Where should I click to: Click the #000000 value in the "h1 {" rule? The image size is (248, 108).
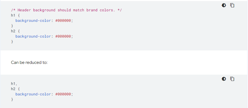tap(63, 20)
